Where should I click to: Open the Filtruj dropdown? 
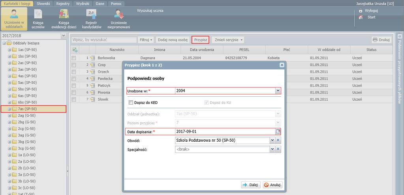point(146,40)
